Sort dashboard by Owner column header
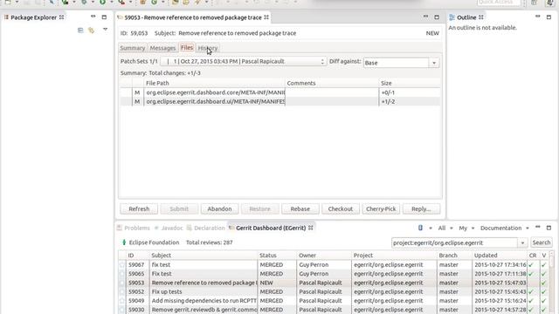This screenshot has width=559, height=314. pyautogui.click(x=324, y=256)
